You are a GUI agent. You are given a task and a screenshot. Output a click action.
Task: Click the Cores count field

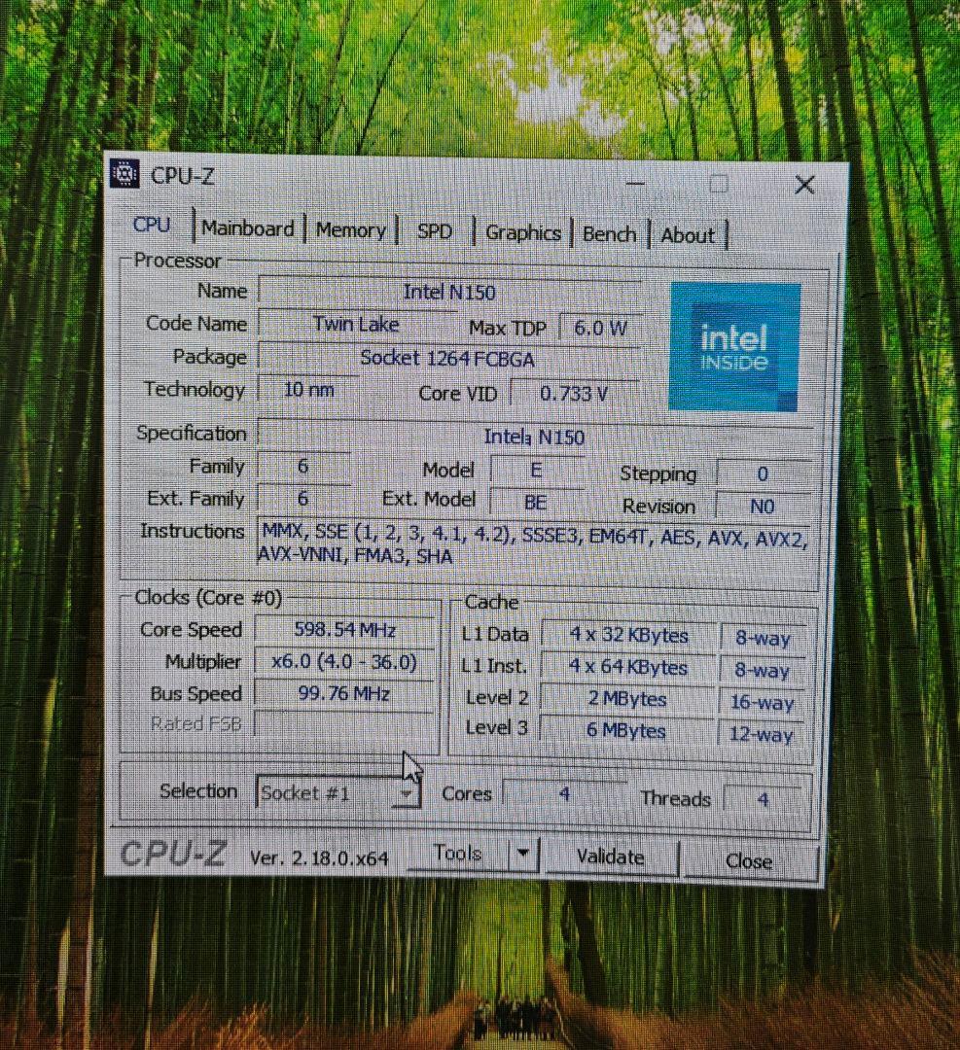(x=564, y=794)
